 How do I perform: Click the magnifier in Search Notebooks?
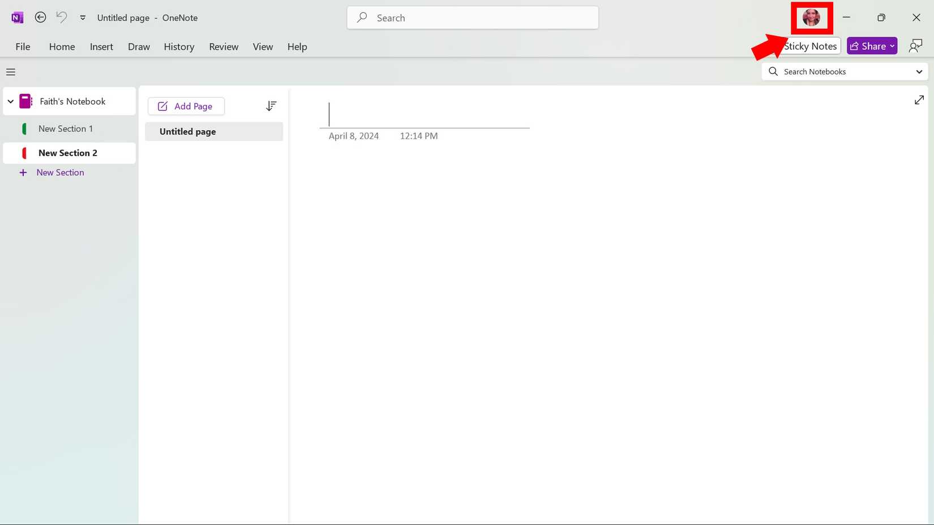point(773,71)
